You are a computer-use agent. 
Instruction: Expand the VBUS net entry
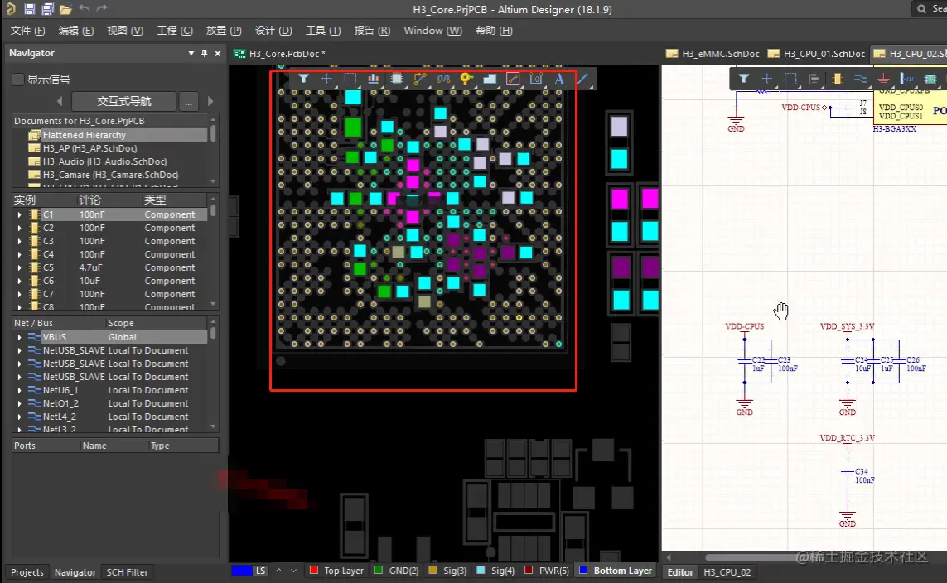pos(20,337)
